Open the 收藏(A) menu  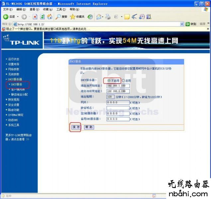point(48,9)
